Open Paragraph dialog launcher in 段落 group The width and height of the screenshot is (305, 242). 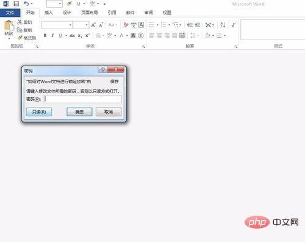tap(236, 47)
